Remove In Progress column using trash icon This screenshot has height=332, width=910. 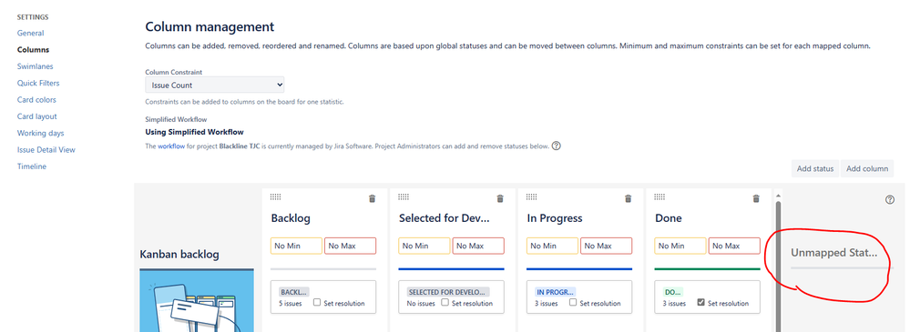click(x=628, y=198)
